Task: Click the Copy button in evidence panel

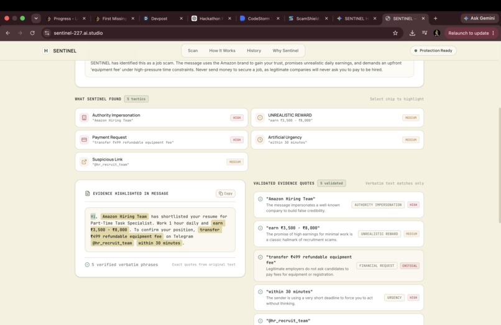Action: point(226,194)
